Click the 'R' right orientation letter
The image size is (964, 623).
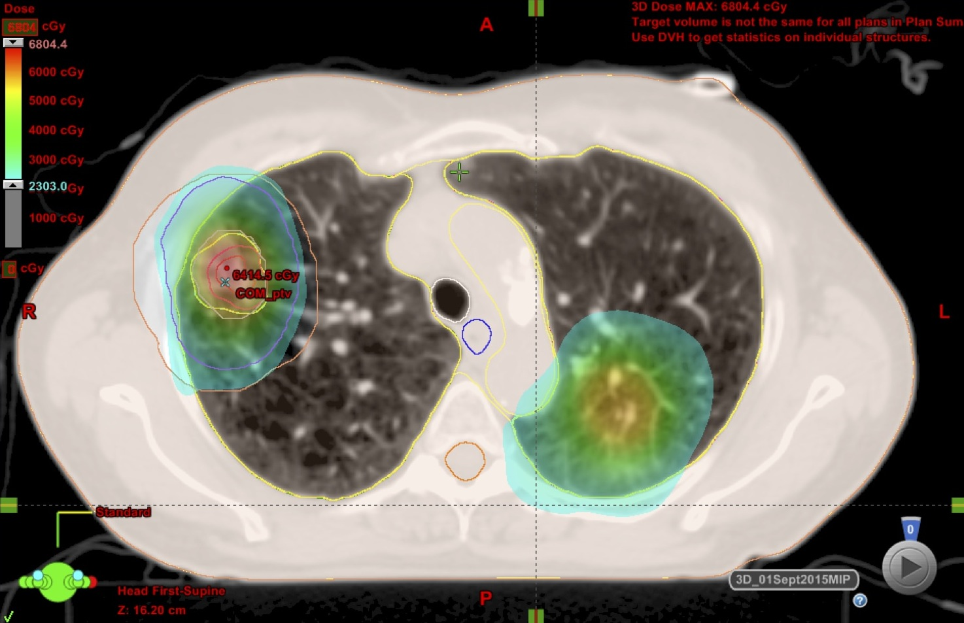tap(29, 311)
